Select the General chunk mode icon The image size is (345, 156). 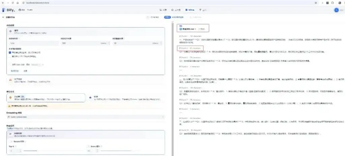click(10, 31)
